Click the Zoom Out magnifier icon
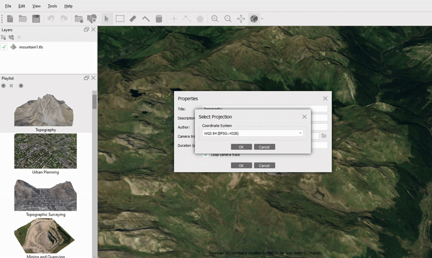This screenshot has width=432, height=258. [228, 18]
